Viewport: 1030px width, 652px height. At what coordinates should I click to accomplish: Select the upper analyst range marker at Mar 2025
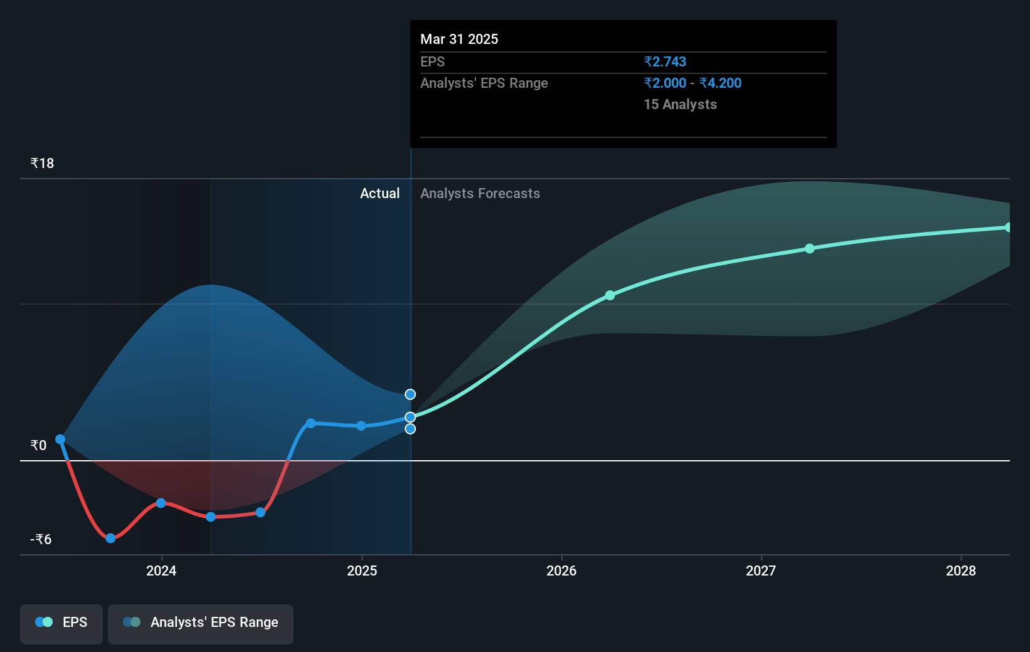pos(410,394)
